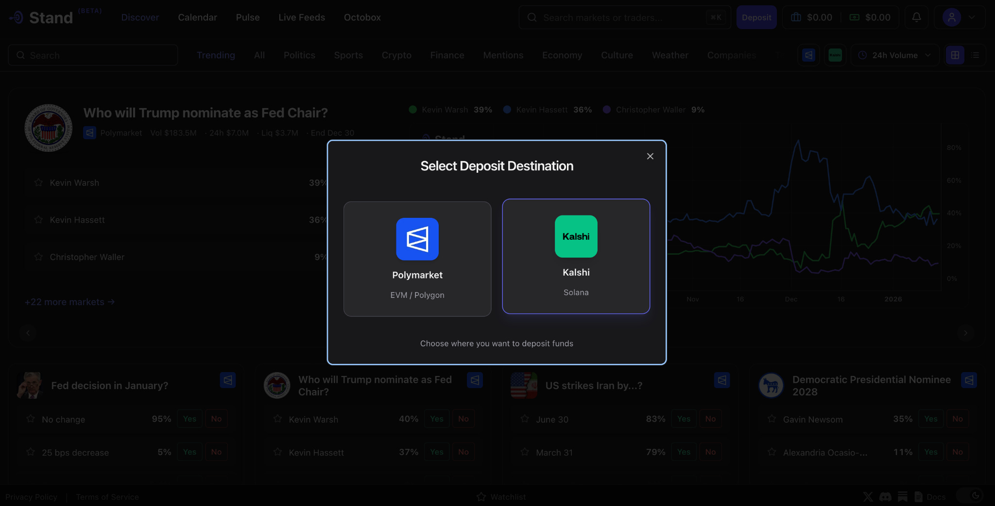Viewport: 995px width, 506px height.
Task: Go to previous featured market
Action: point(28,333)
